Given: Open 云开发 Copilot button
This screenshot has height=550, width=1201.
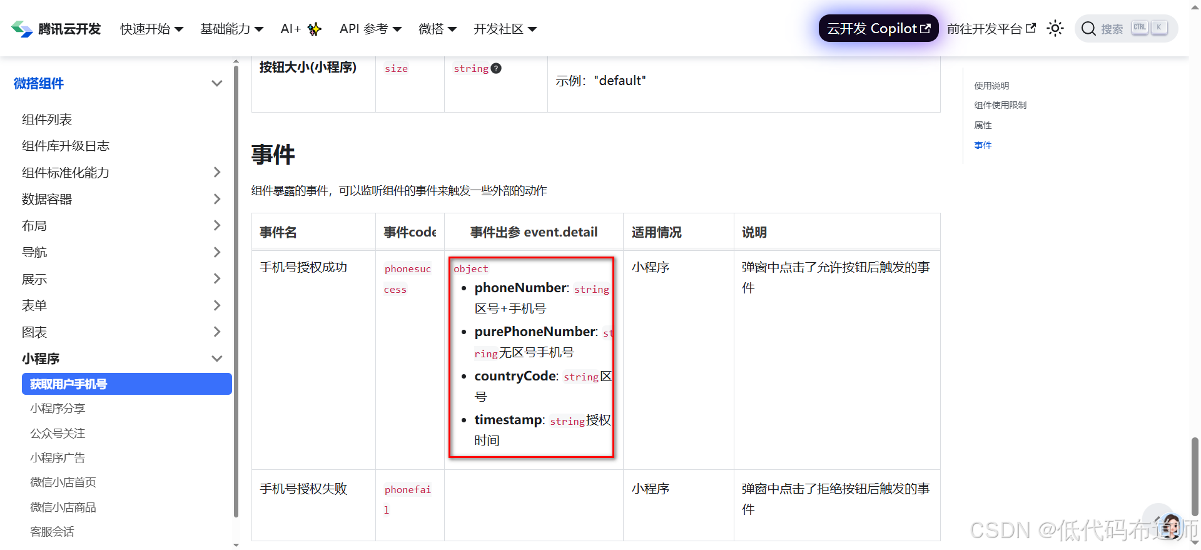Looking at the screenshot, I should click(878, 28).
